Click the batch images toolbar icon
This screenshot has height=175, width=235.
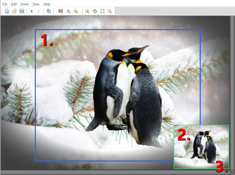point(49,11)
